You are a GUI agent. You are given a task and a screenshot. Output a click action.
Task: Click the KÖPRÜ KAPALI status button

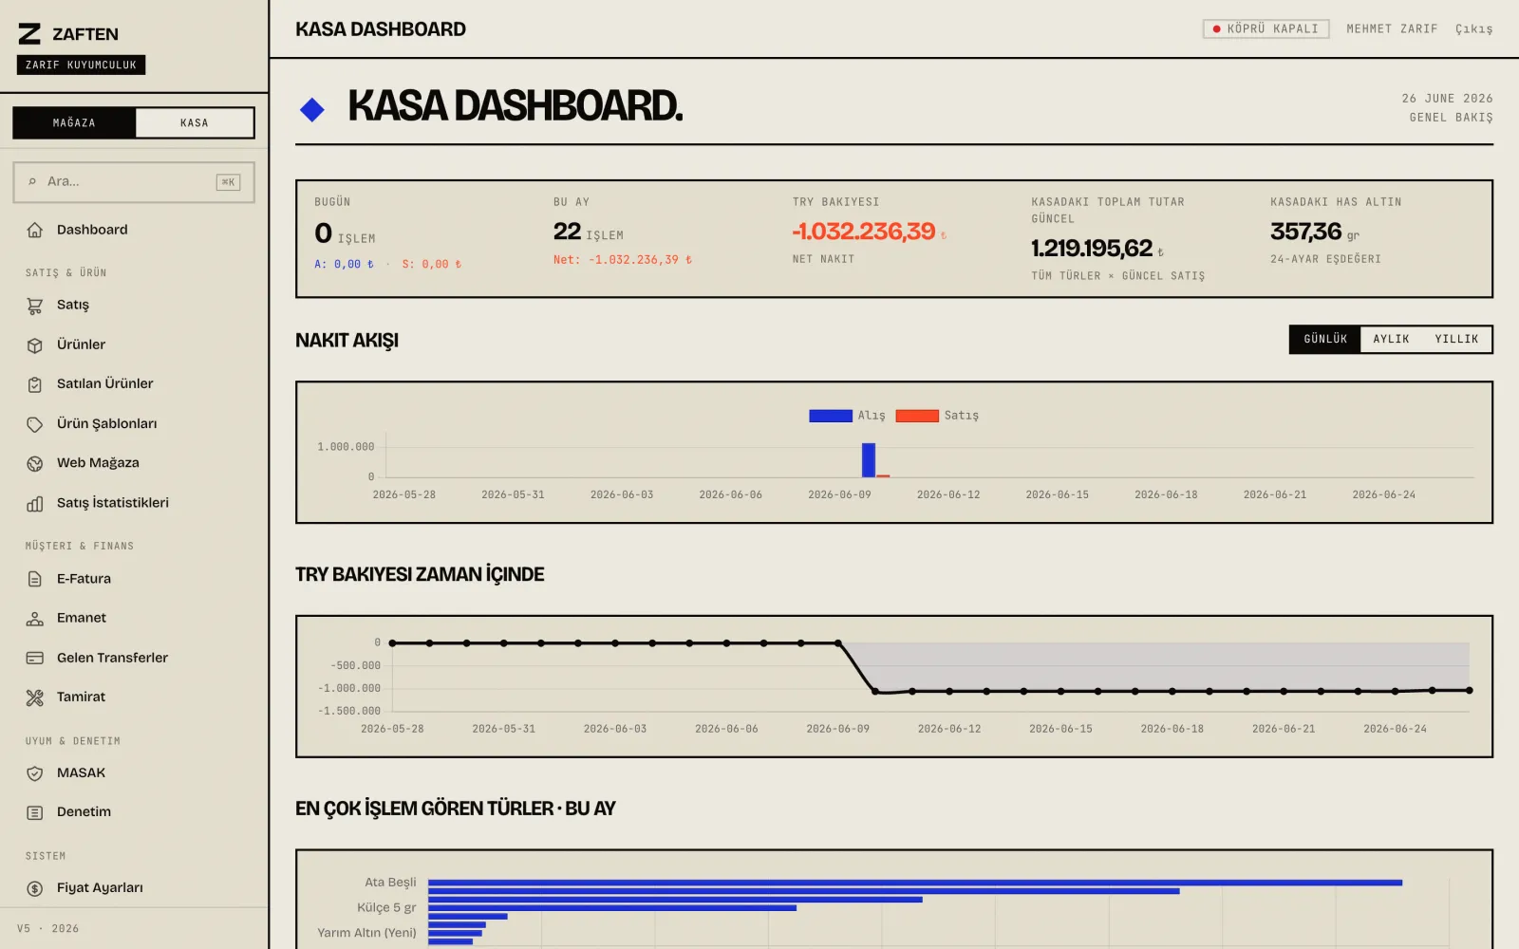1266,29
